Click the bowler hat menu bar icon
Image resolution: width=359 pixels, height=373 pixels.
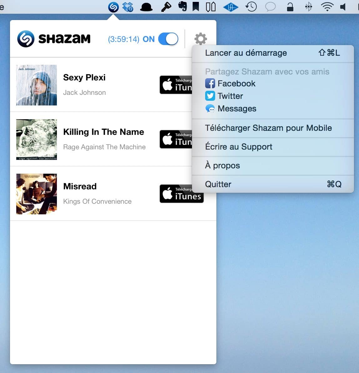click(x=146, y=7)
